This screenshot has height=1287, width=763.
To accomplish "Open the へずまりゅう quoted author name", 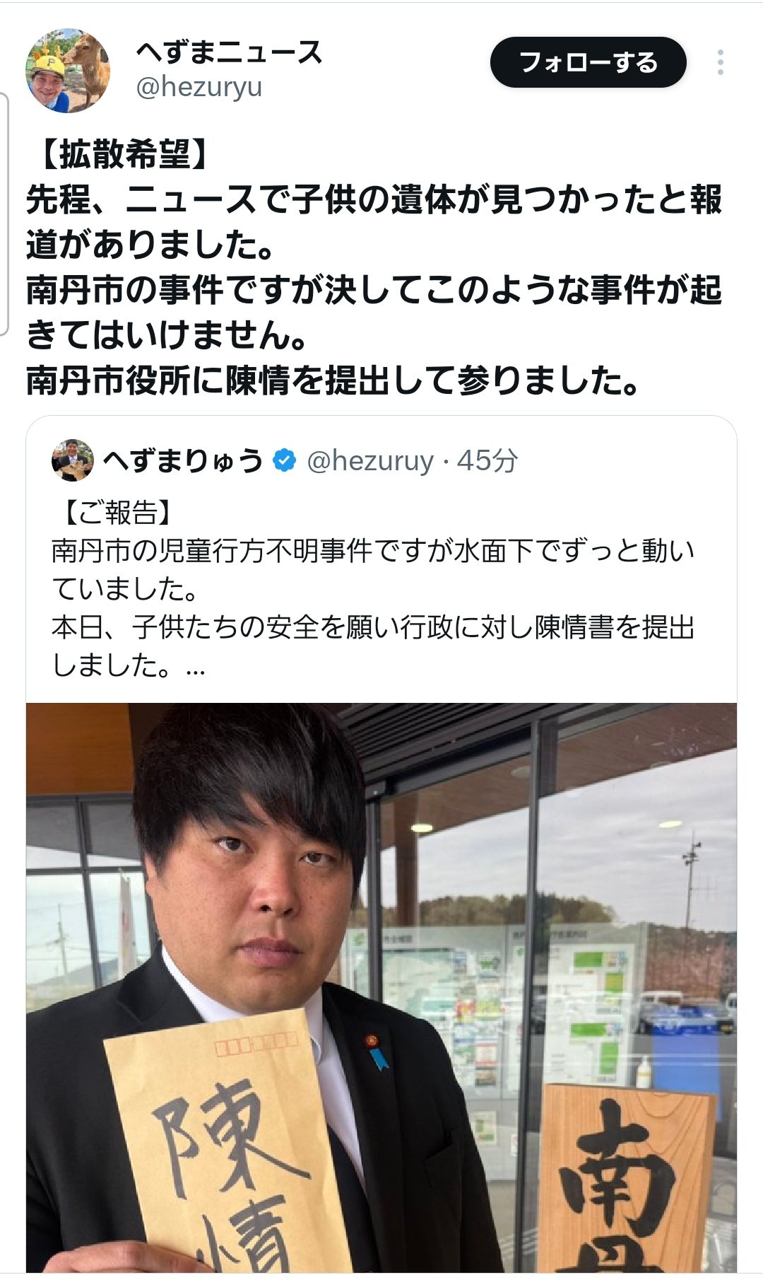I will (183, 460).
